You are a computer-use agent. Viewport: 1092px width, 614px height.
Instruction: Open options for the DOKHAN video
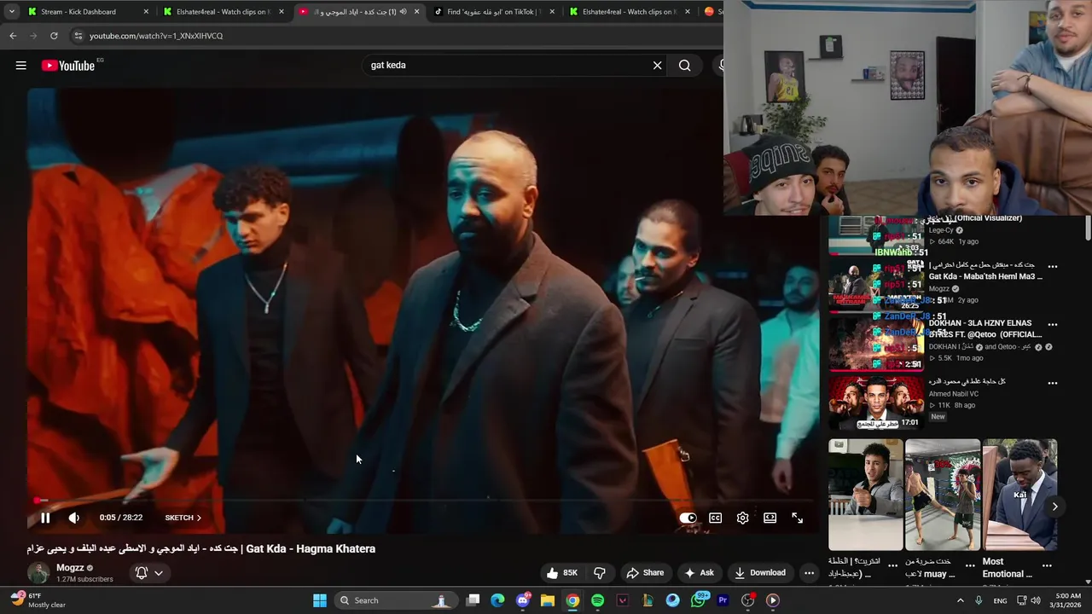tap(1053, 325)
